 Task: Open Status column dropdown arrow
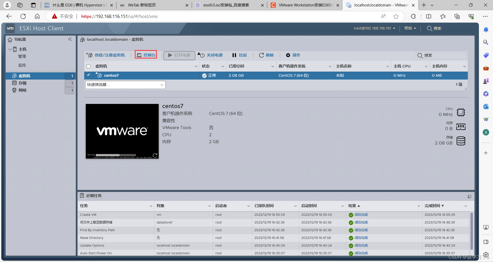point(223,66)
